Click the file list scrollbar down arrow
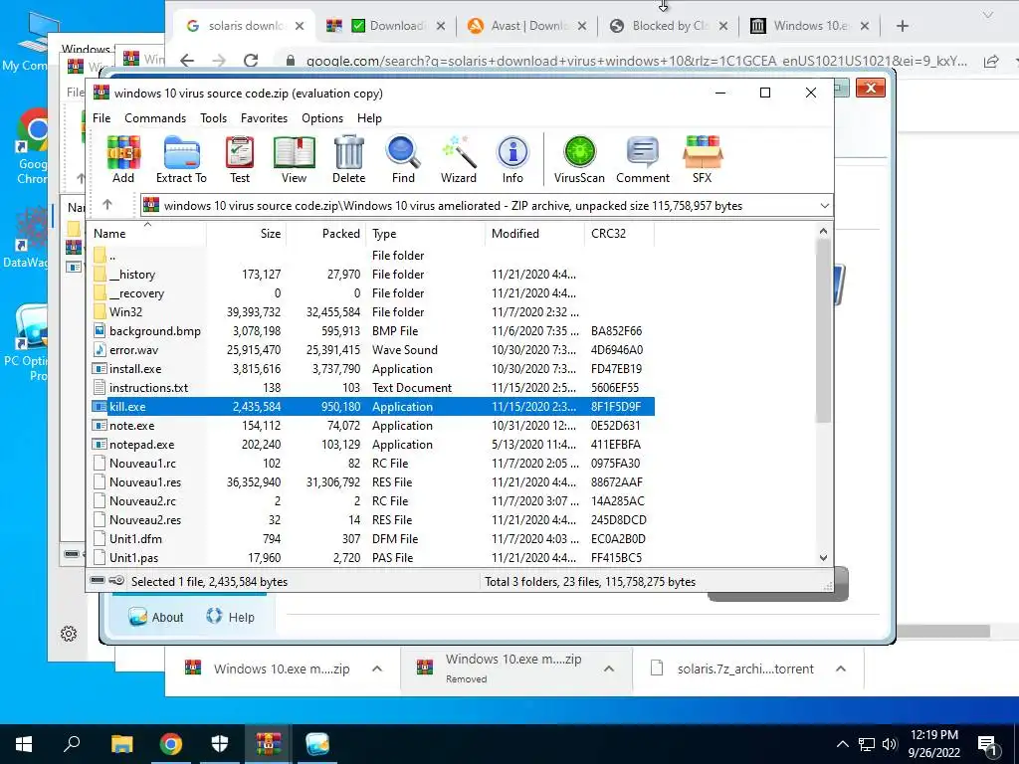Screen dimensions: 1019x764 pos(823,557)
